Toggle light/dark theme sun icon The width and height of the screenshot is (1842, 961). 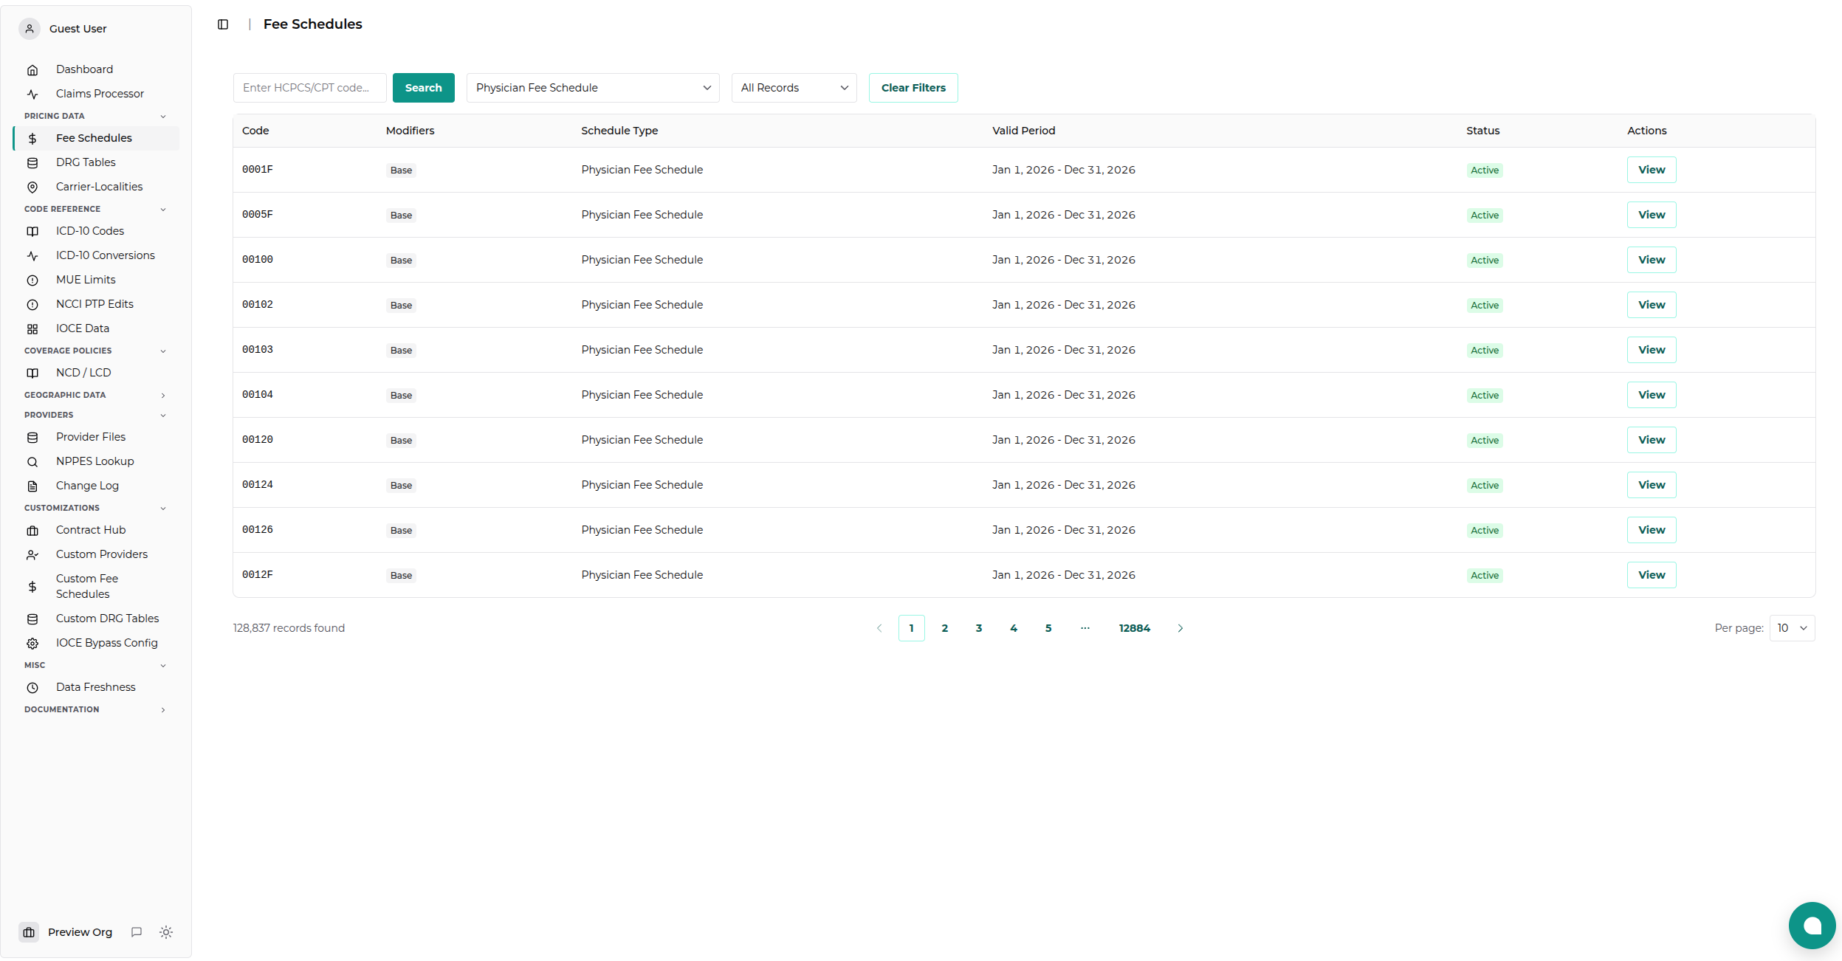(x=166, y=932)
